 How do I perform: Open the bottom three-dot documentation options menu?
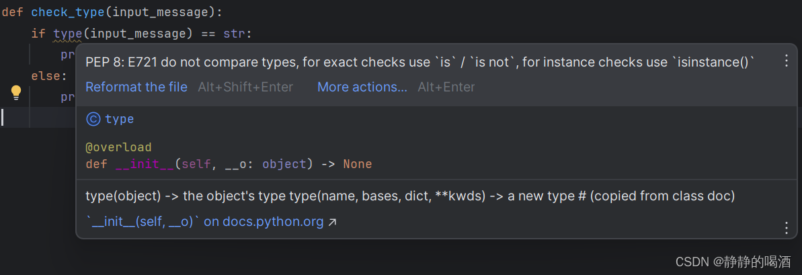click(787, 227)
